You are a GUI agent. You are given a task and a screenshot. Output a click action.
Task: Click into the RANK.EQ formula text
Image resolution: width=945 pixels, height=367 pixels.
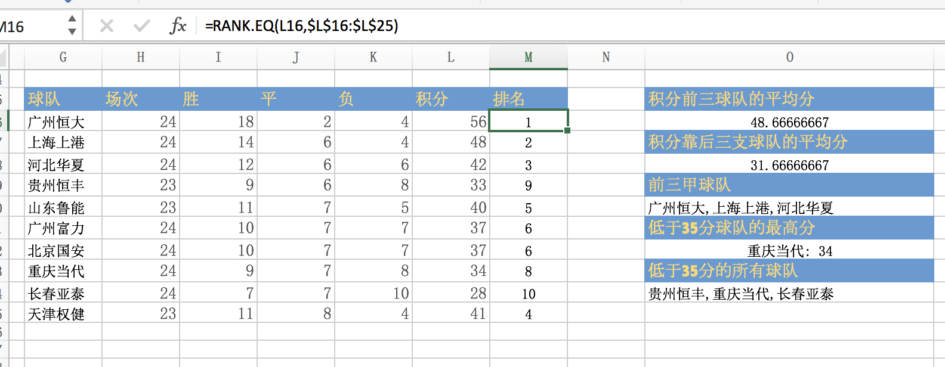301,26
